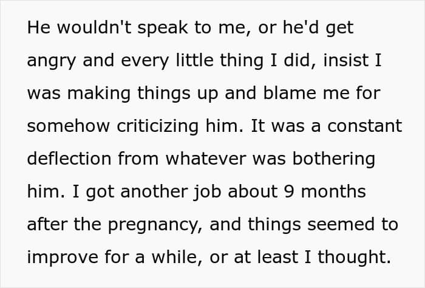The width and height of the screenshot is (425, 288).
Task: Click the word "whatever"
Action: click(206, 159)
